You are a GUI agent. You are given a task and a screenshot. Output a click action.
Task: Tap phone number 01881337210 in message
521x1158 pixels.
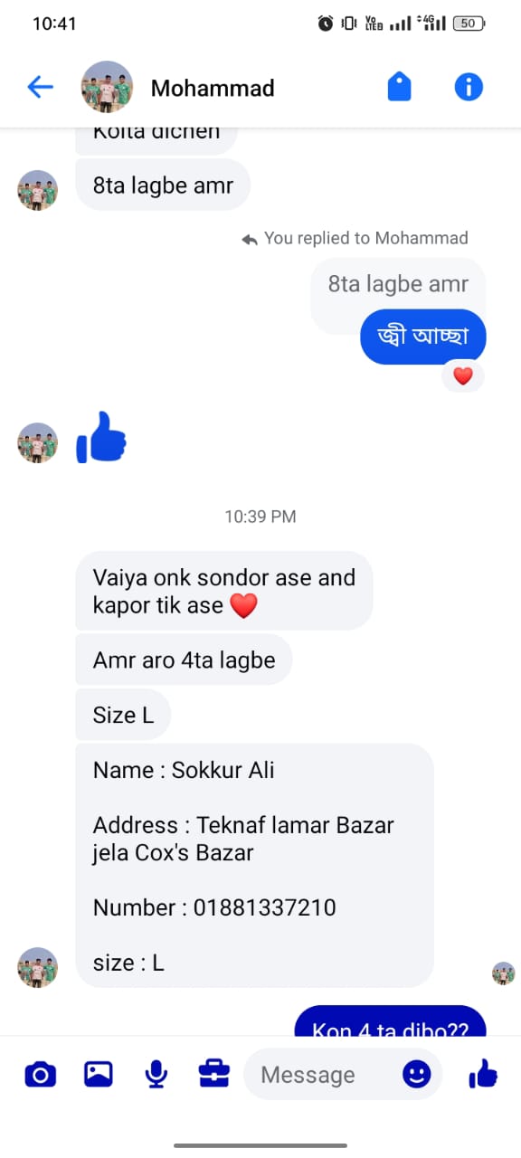265,907
